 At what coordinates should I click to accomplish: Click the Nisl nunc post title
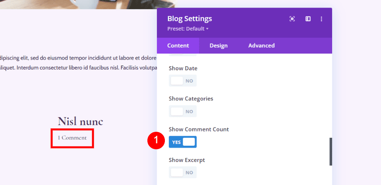click(x=80, y=121)
